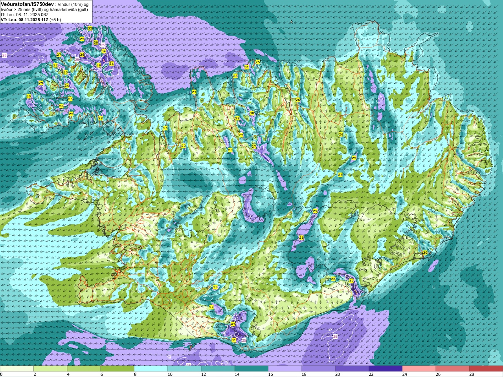503x377 pixels.
Task: Click the 33 gust marker in the Westfjords
Action: pos(55,65)
